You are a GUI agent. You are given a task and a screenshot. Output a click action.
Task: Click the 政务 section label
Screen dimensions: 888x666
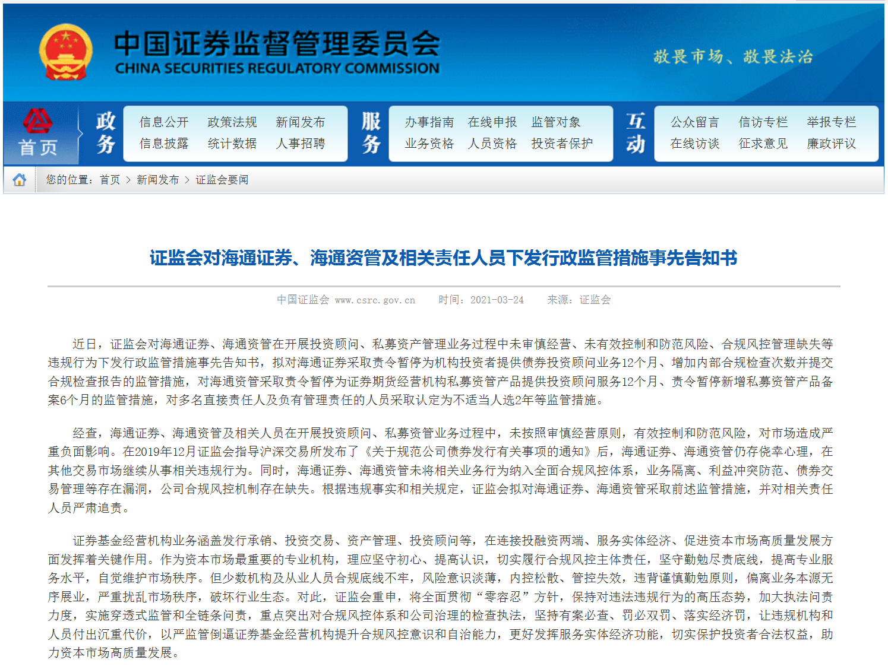[x=106, y=132]
